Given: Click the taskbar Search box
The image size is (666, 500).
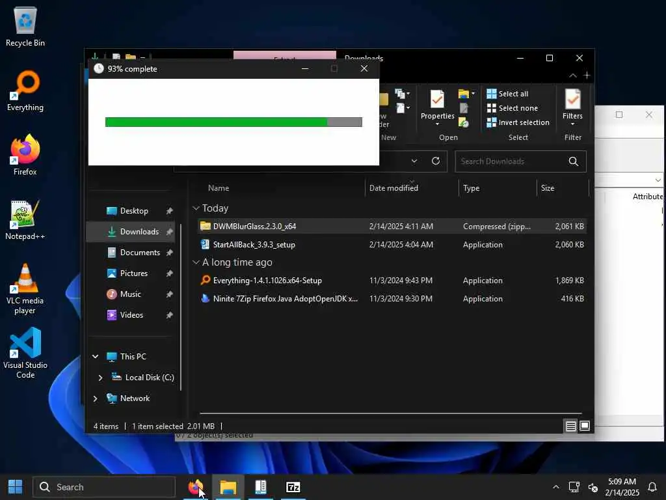Looking at the screenshot, I should click(x=104, y=487).
